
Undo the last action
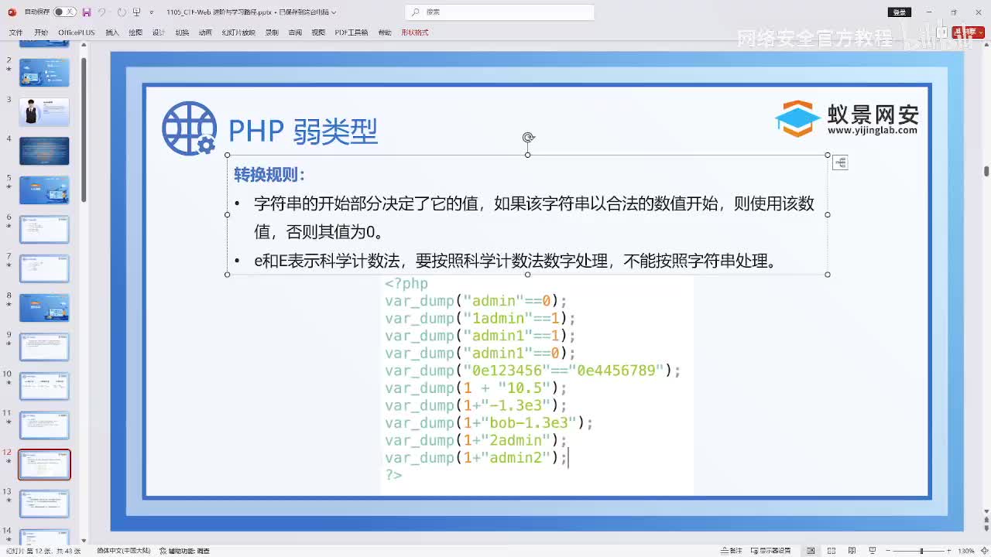(101, 12)
